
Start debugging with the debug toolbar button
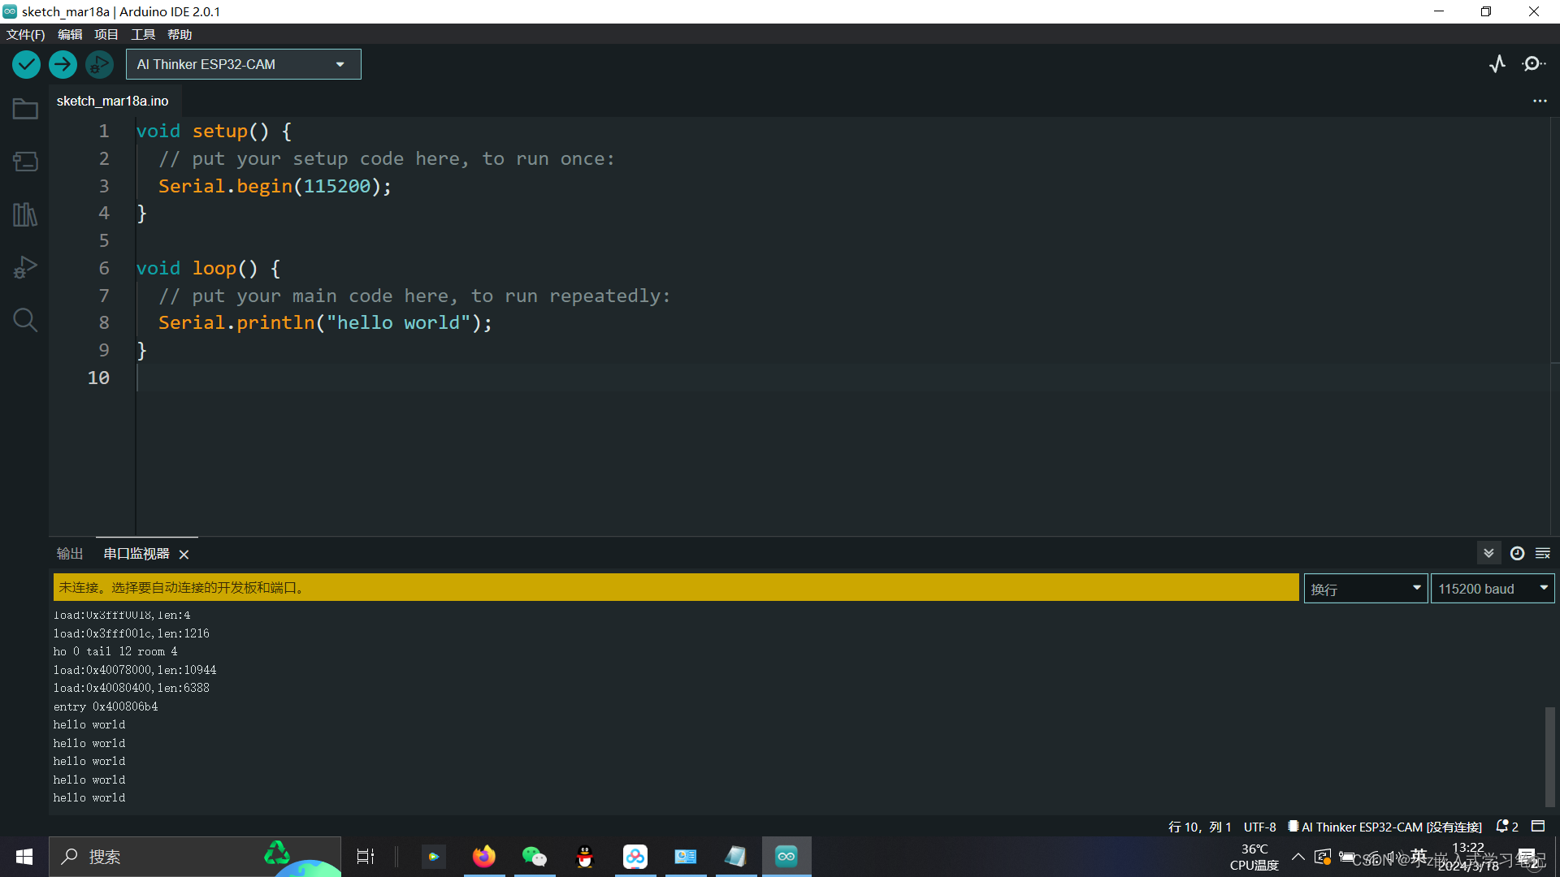[99, 64]
